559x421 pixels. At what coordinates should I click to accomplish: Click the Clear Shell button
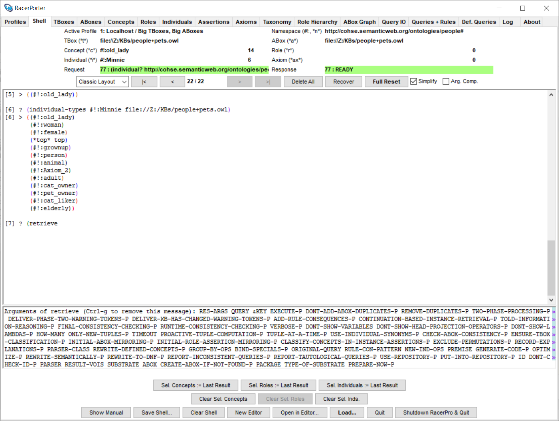pyautogui.click(x=204, y=412)
